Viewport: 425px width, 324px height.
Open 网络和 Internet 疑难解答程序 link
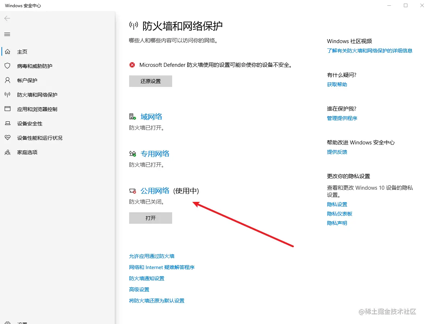[162, 267]
